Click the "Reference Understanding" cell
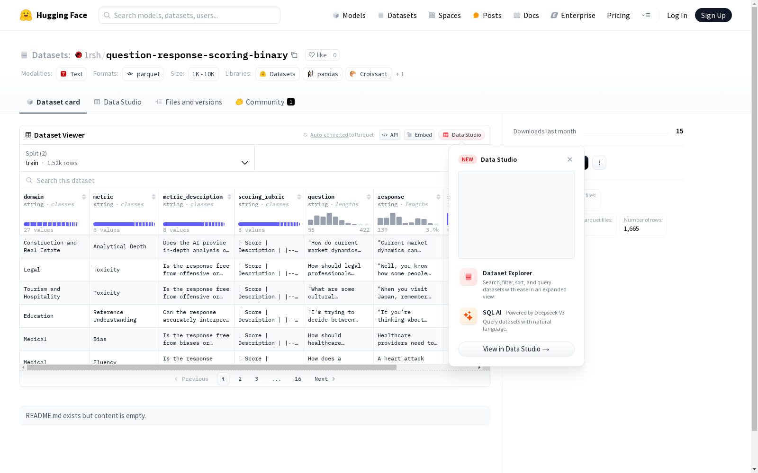758x473 pixels. (124, 316)
